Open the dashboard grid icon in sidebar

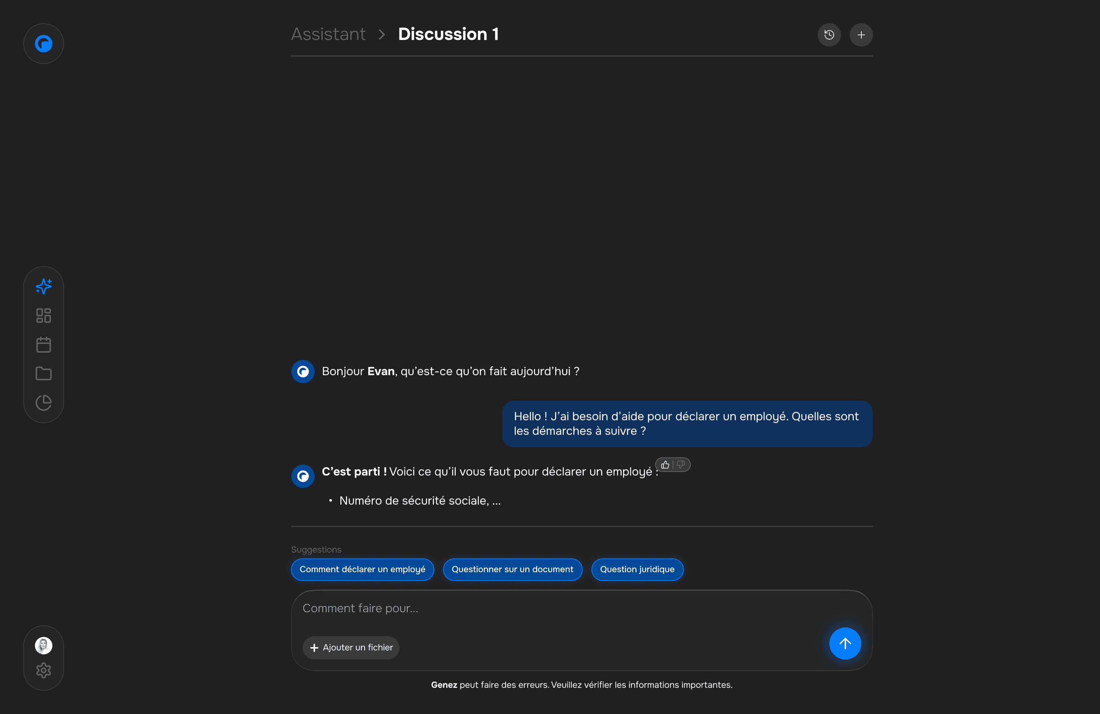(43, 316)
